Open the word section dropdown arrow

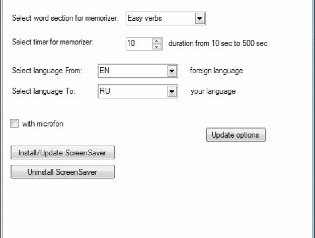pos(200,18)
